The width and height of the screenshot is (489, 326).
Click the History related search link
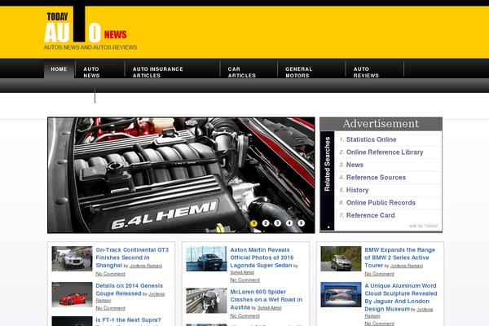coord(358,190)
